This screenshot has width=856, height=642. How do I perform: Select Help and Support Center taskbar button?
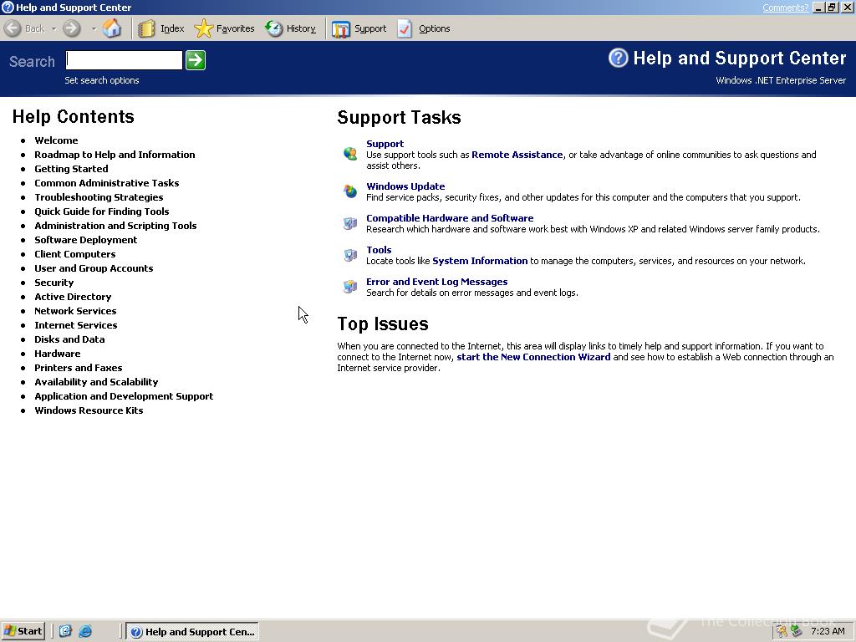tap(192, 632)
